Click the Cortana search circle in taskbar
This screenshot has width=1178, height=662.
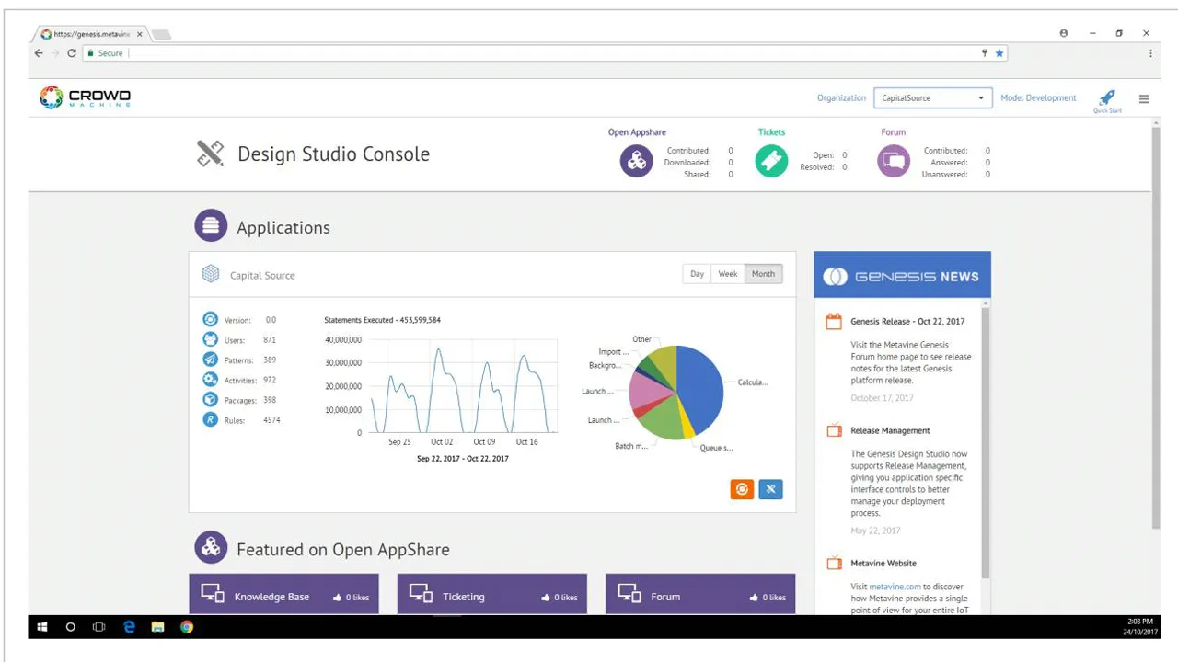[70, 627]
